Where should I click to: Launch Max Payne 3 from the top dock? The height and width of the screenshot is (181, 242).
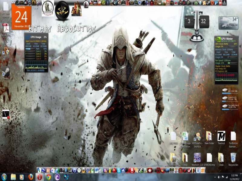click(x=77, y=9)
